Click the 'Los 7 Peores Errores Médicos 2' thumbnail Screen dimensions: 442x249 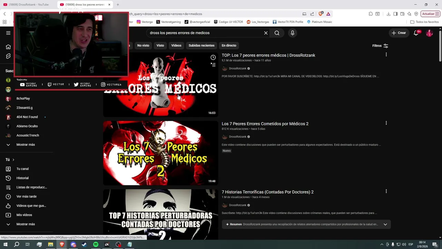coord(161,153)
